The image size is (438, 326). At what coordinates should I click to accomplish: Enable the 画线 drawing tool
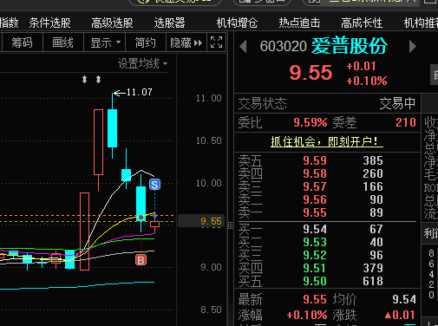(63, 42)
